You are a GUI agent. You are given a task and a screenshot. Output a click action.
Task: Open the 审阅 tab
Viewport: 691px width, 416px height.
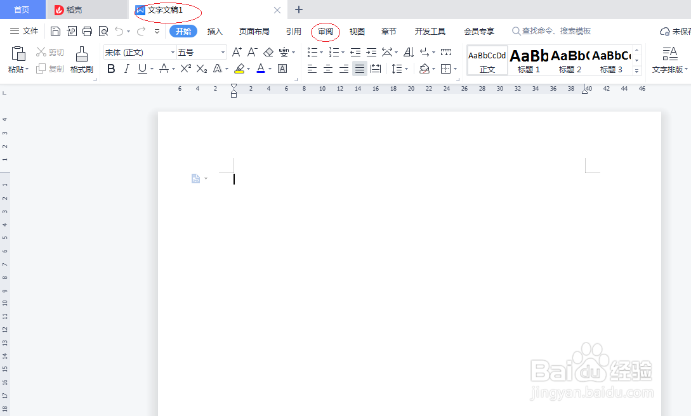point(326,31)
